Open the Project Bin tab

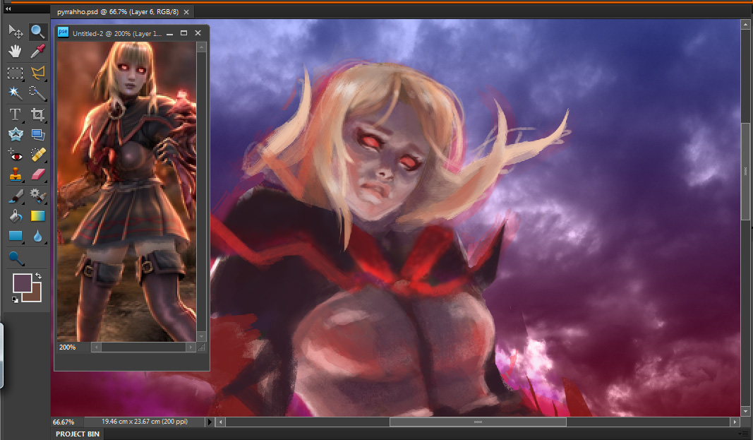pyautogui.click(x=78, y=434)
